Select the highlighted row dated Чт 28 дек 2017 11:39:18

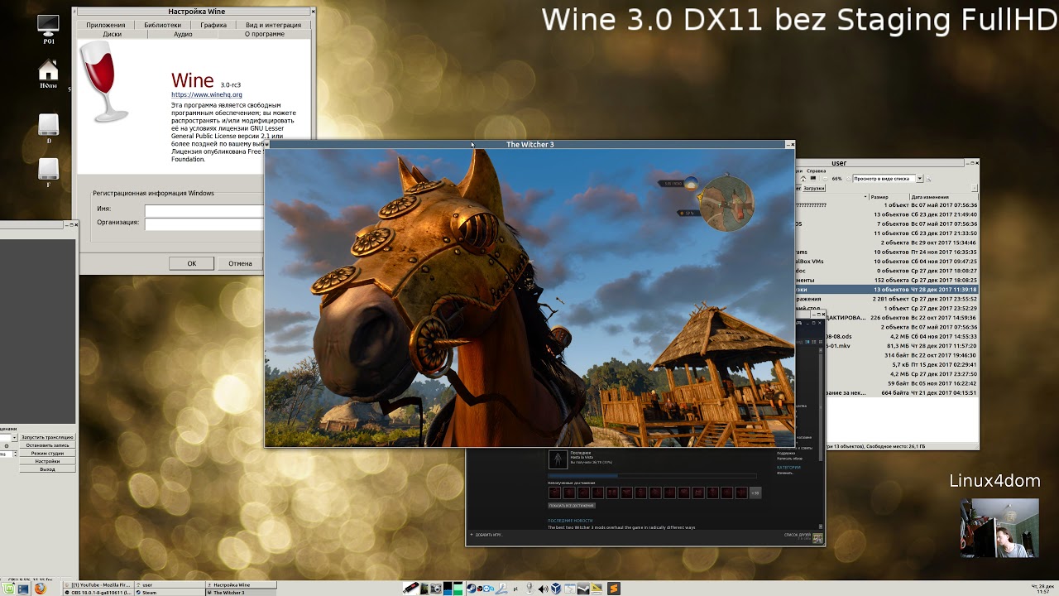886,290
